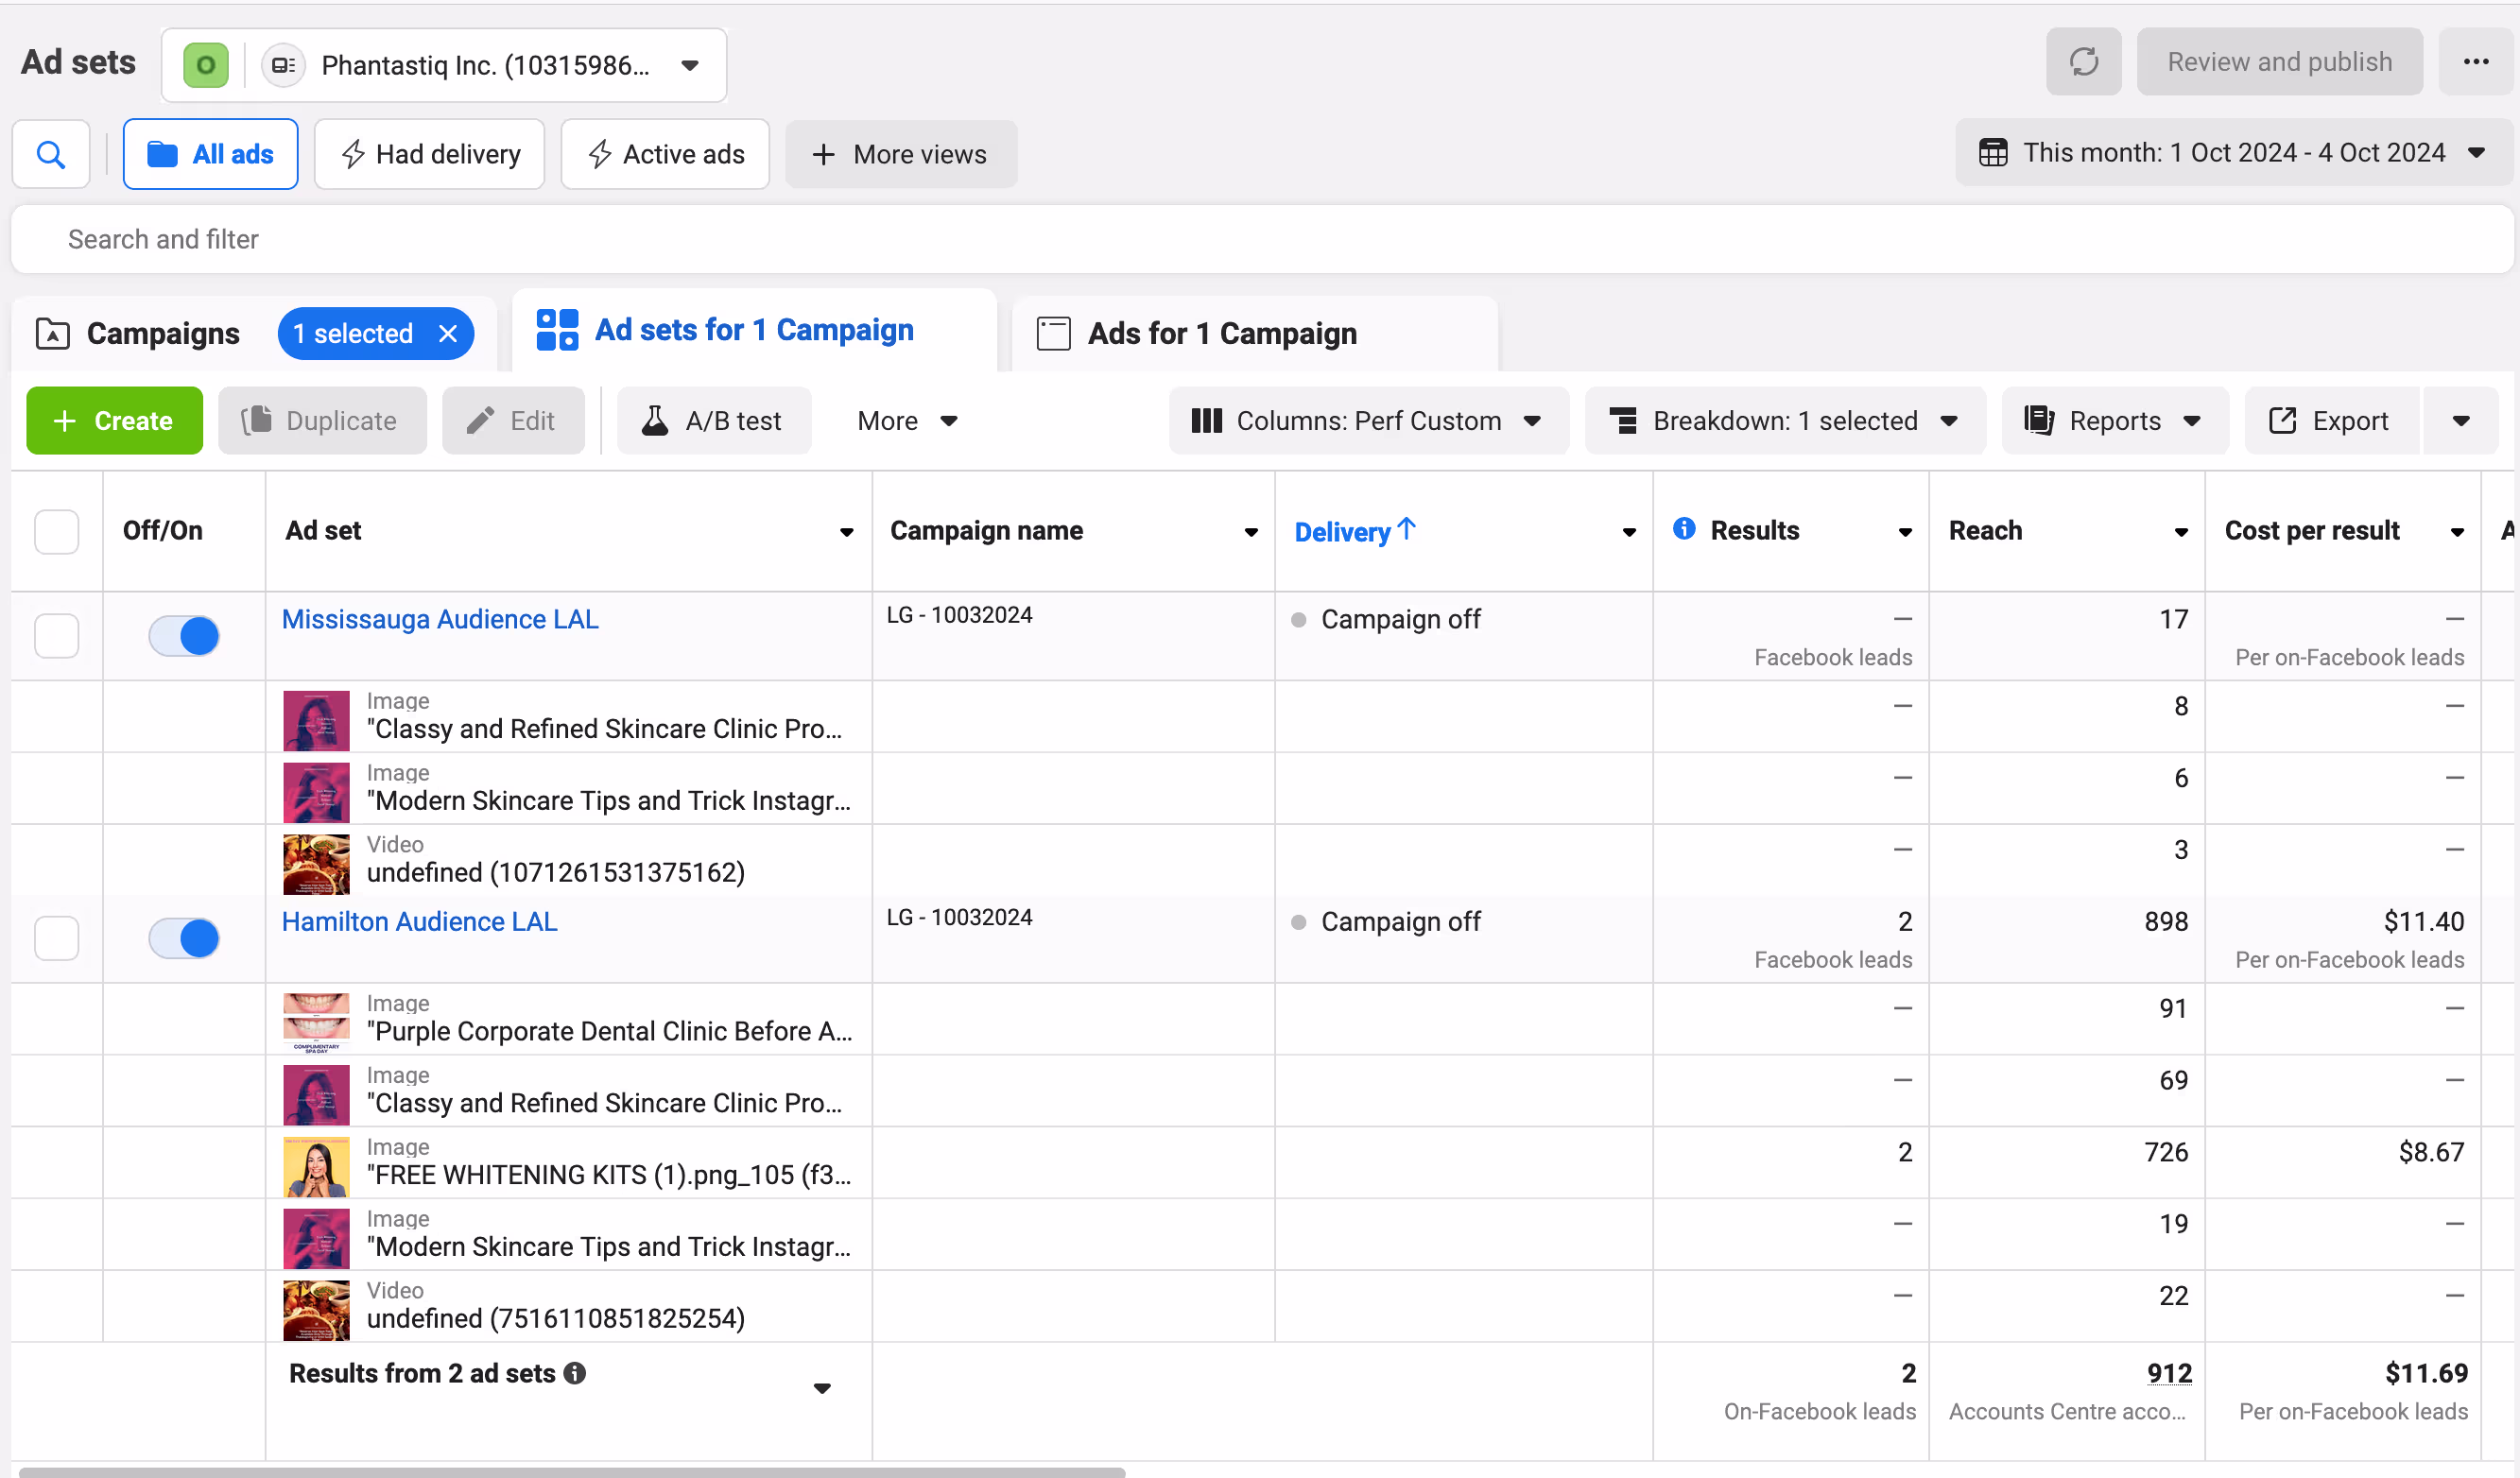Image resolution: width=2520 pixels, height=1478 pixels.
Task: Click the Duplicate icon
Action: pyautogui.click(x=258, y=420)
